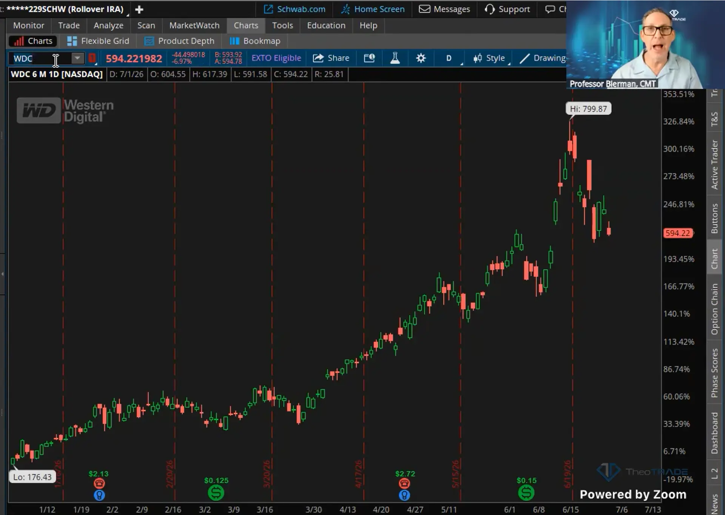The width and height of the screenshot is (725, 515).
Task: Click the O: 604.55 open value
Action: [168, 74]
